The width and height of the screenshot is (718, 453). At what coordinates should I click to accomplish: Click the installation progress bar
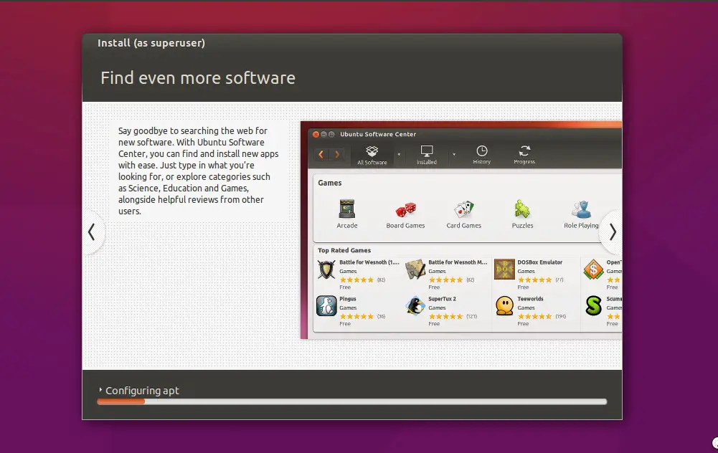351,402
